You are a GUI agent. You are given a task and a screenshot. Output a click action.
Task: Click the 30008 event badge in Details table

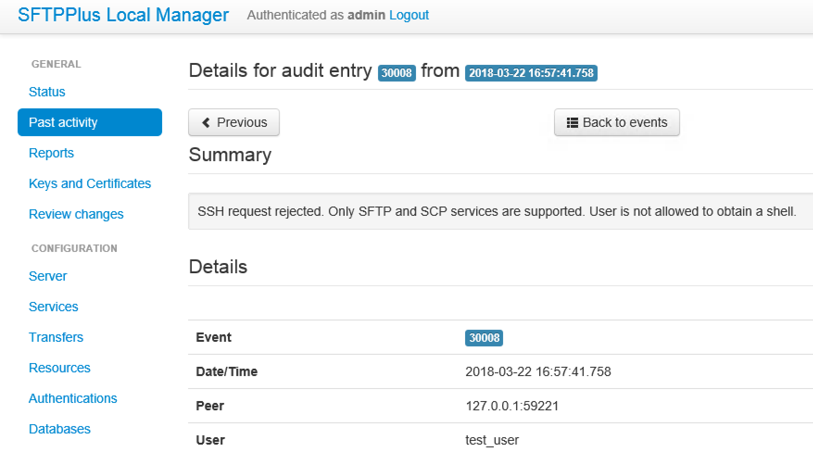click(x=484, y=338)
